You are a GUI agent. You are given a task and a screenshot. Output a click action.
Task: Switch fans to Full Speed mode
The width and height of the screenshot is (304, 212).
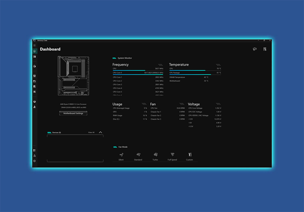click(172, 156)
